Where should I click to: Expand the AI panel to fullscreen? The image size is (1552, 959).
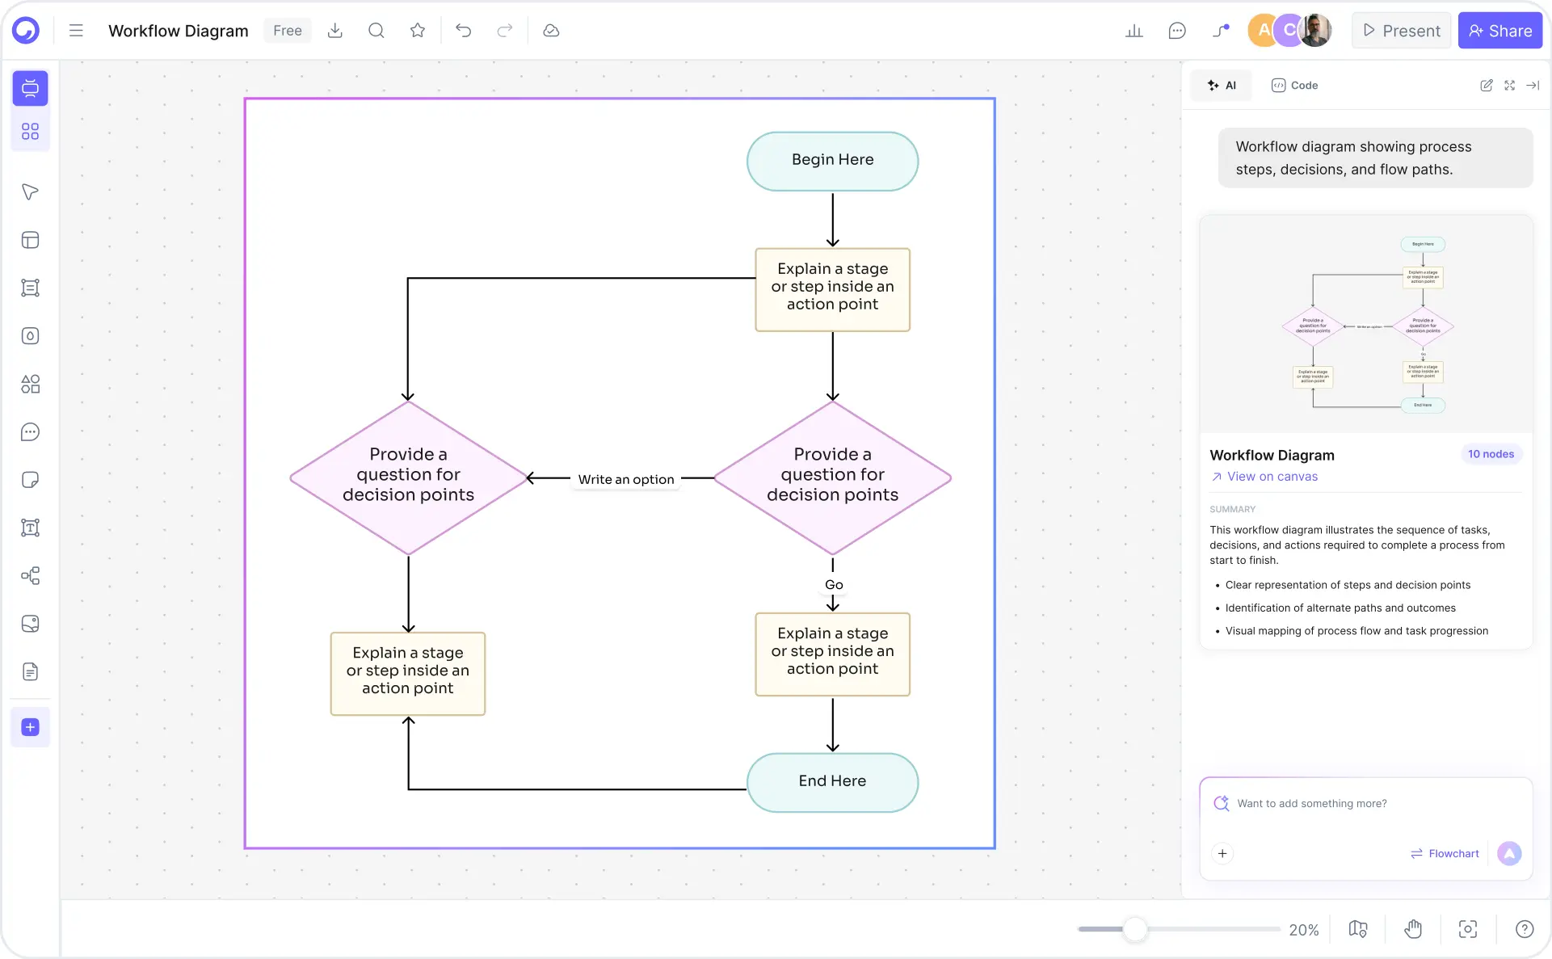(x=1509, y=85)
